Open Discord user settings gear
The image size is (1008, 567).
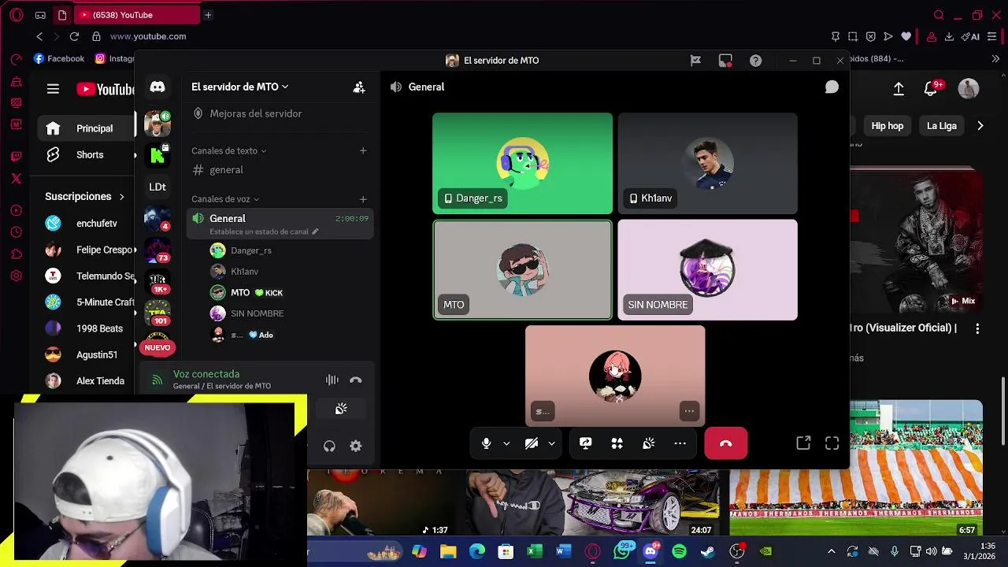tap(356, 447)
